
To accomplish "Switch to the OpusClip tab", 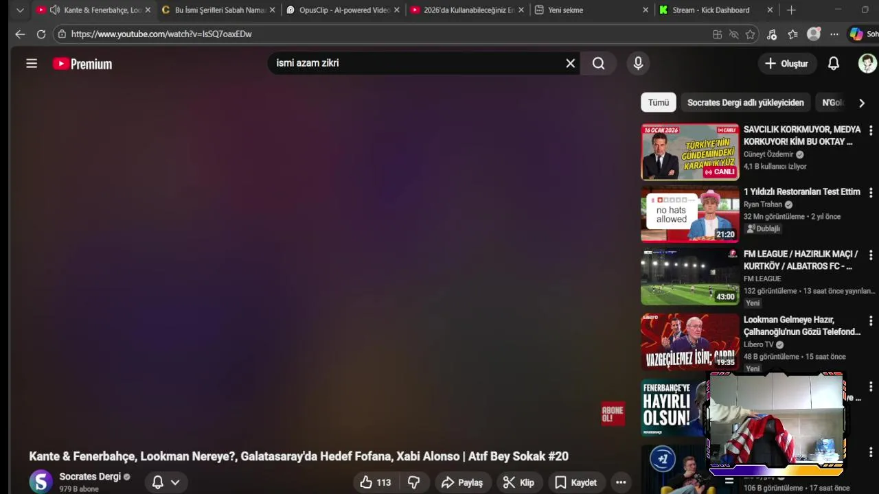I will (343, 10).
